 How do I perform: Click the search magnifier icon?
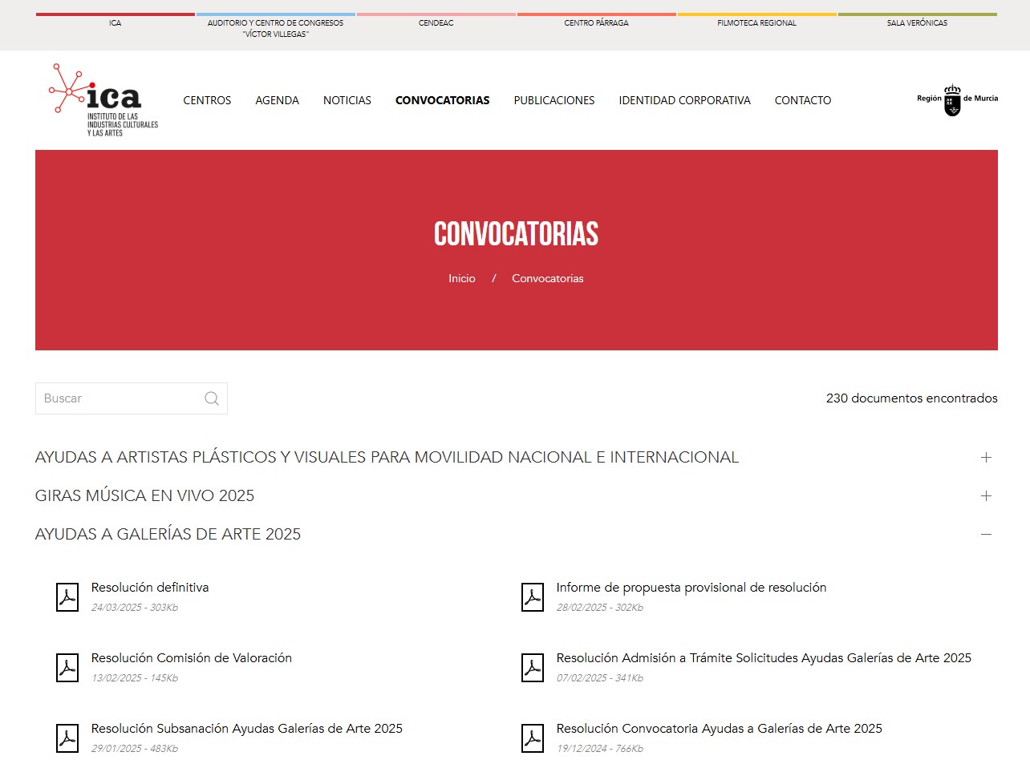(212, 398)
